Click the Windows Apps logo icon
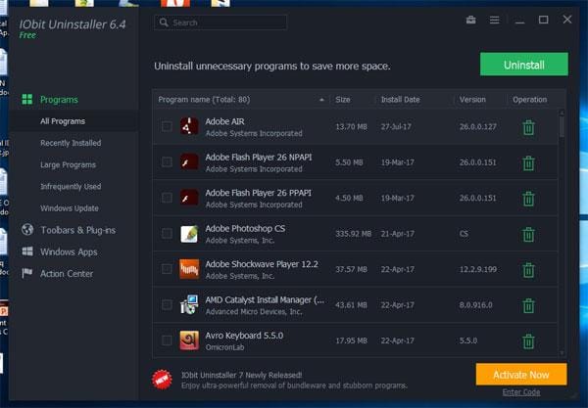The height and width of the screenshot is (408, 588). coord(27,251)
